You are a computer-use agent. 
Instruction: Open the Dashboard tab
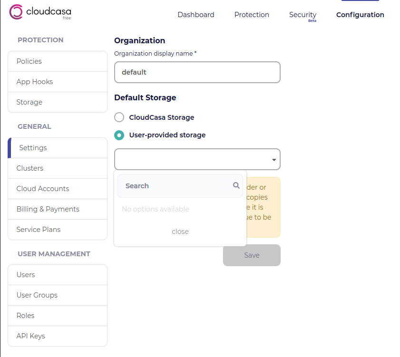pyautogui.click(x=196, y=15)
